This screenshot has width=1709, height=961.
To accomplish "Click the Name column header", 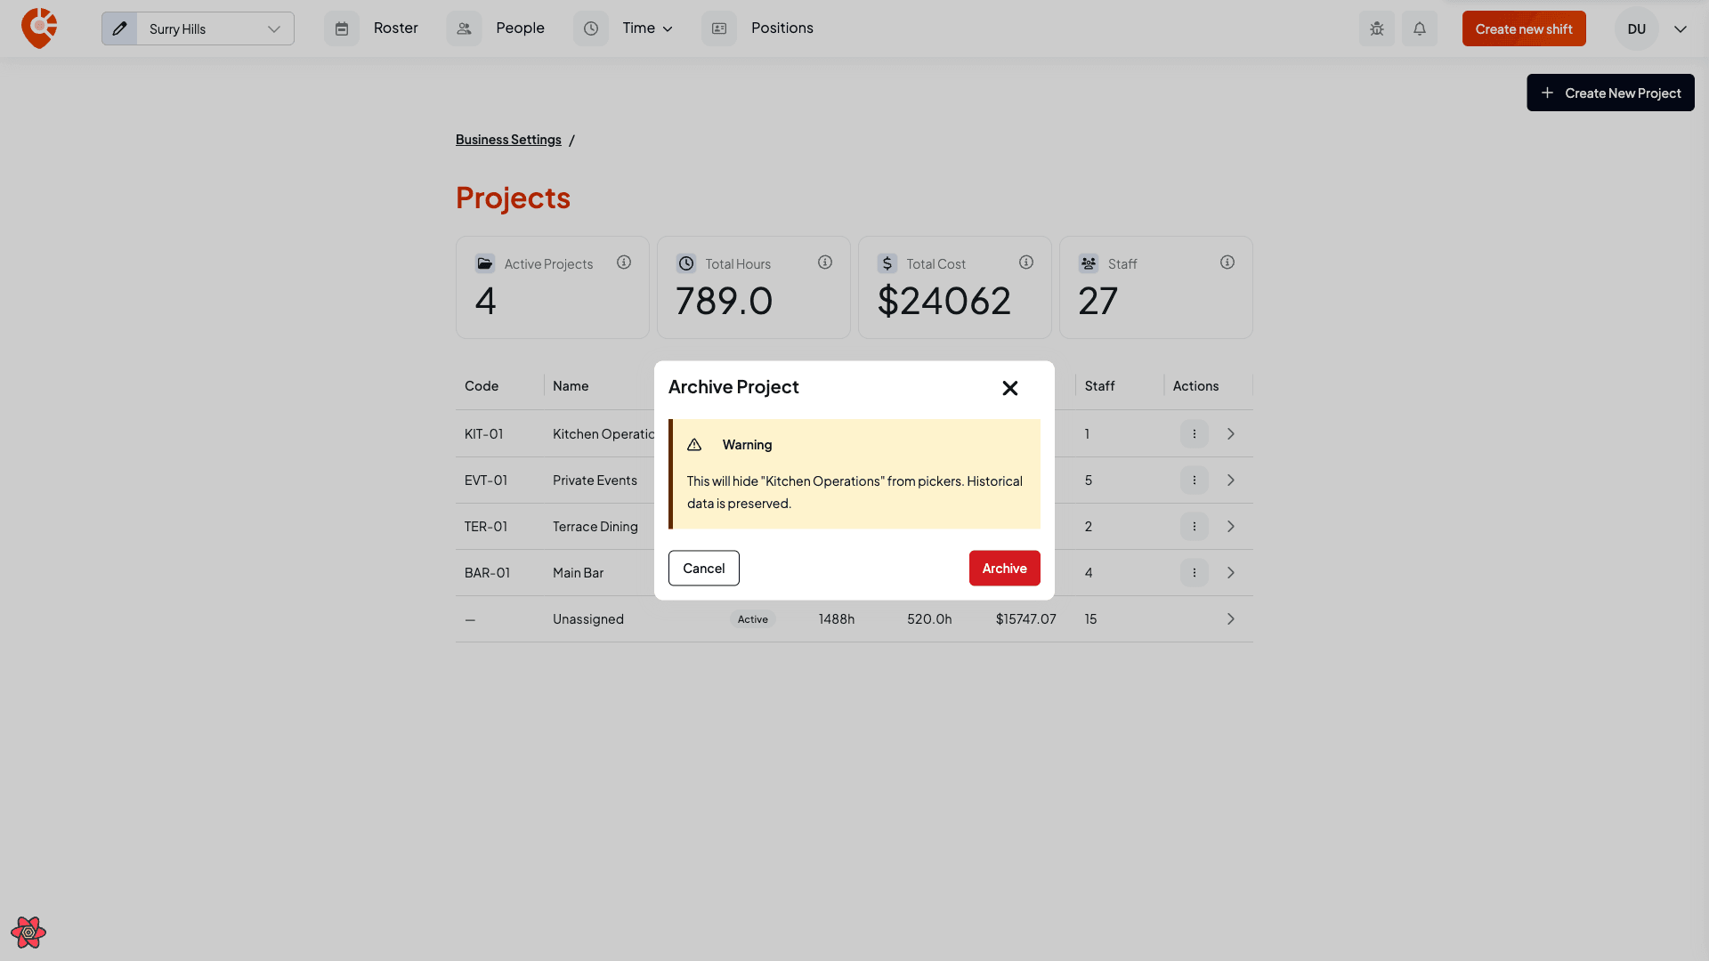I will tap(571, 386).
